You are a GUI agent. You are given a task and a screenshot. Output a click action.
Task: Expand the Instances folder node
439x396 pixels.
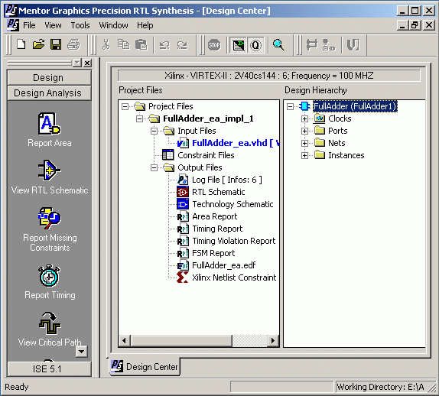tap(304, 155)
